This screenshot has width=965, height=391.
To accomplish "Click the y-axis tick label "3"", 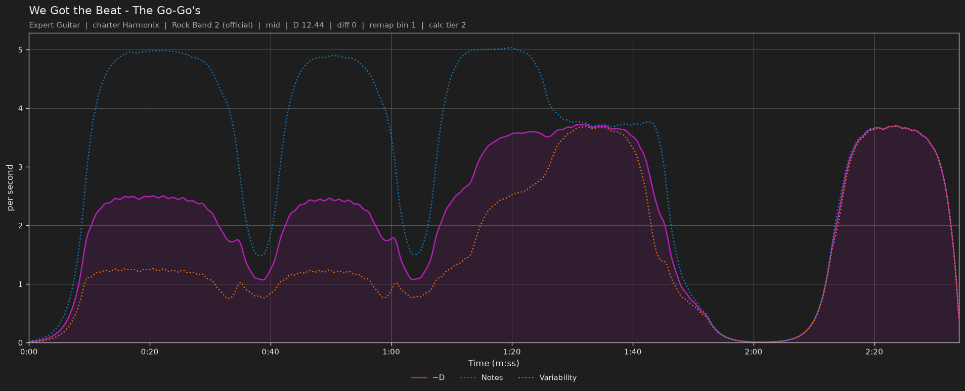I will point(21,167).
